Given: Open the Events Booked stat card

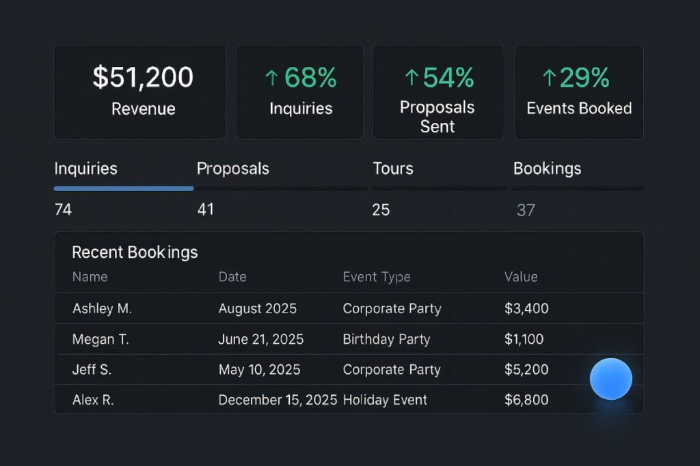Looking at the screenshot, I should (579, 92).
